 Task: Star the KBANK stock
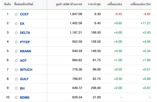(x=16, y=51)
